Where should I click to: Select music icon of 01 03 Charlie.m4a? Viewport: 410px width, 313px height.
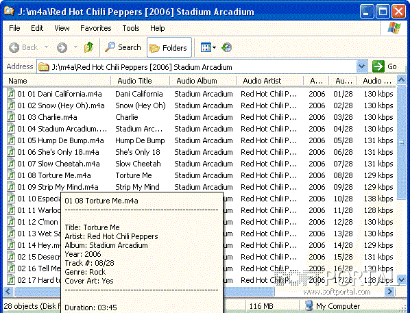(x=11, y=117)
